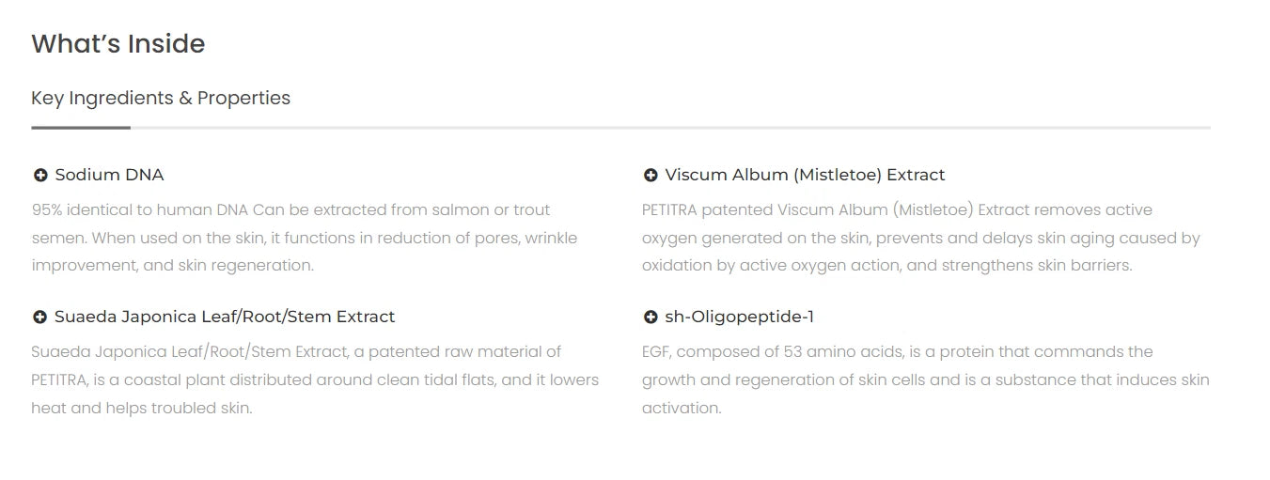Click the Sodium DNA description paragraph

tap(304, 238)
